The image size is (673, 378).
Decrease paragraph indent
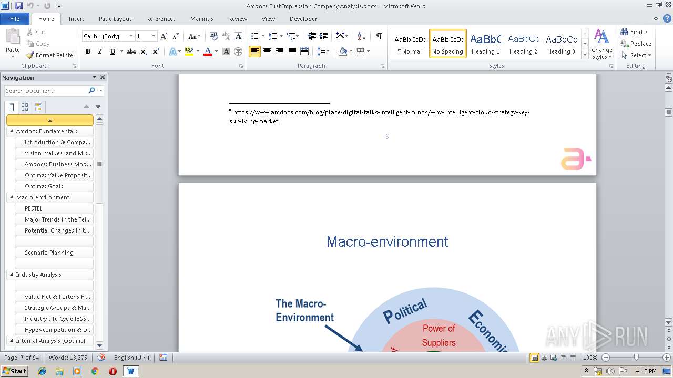[x=312, y=36]
